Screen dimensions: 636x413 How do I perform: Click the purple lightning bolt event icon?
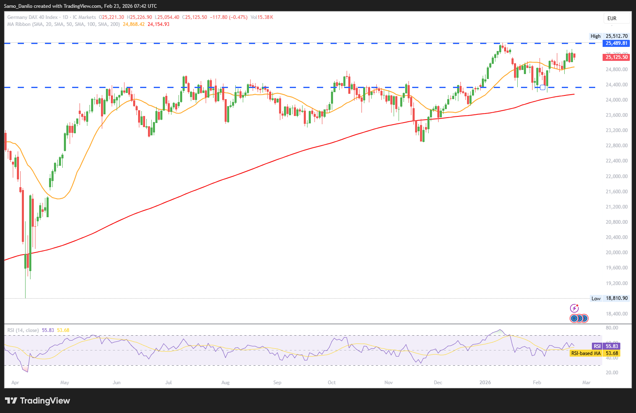(x=574, y=308)
